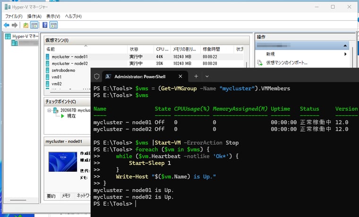The image size is (359, 217).
Task: Sort VMs by メモリの割り当て column header
Action: tap(186, 49)
